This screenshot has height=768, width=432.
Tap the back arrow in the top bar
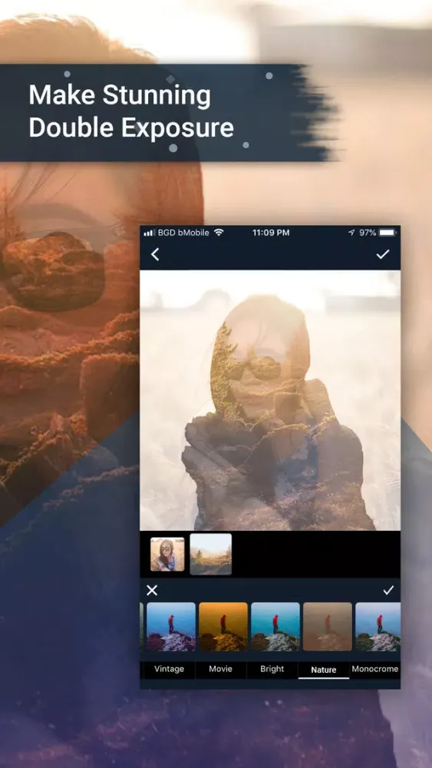(155, 254)
